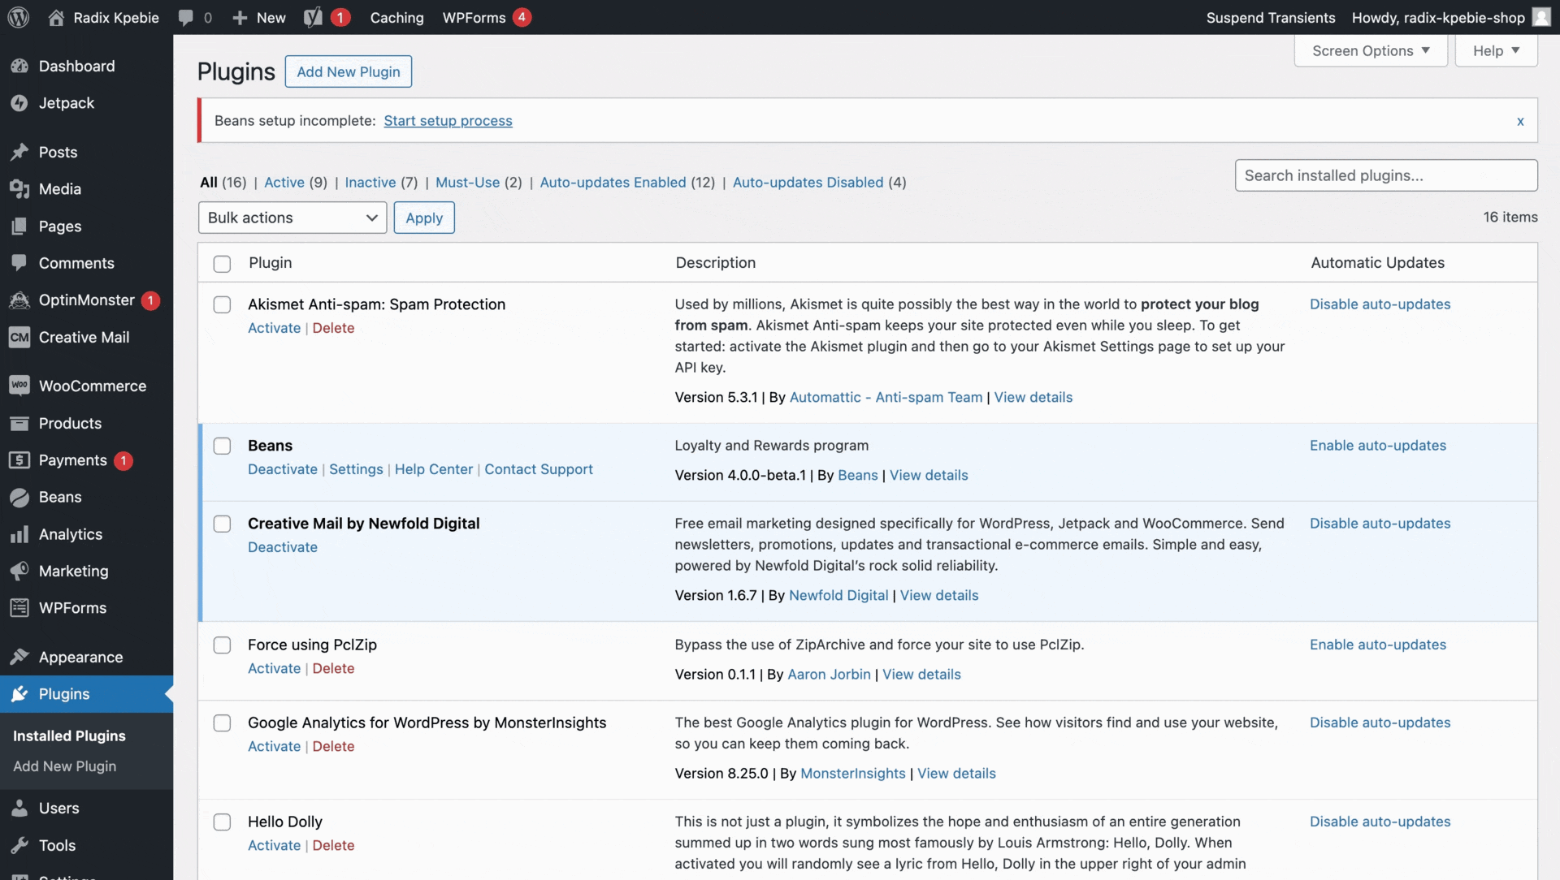Click the WooCommerce logo icon
Image resolution: width=1560 pixels, height=880 pixels.
[x=19, y=386]
